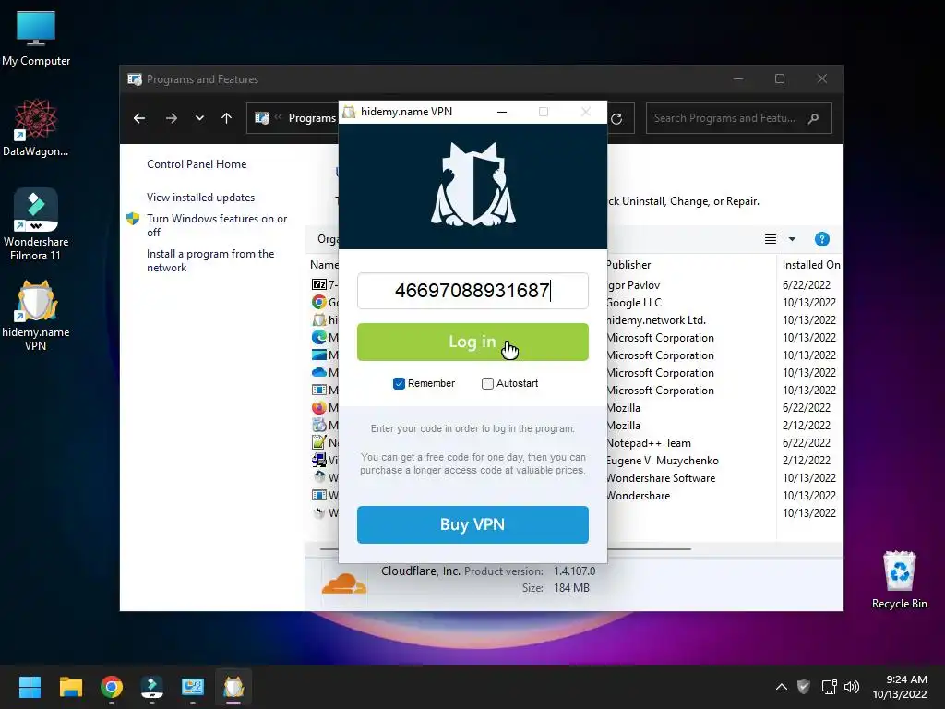The width and height of the screenshot is (945, 709).
Task: Select the Google LLC program row
Action: (576, 302)
